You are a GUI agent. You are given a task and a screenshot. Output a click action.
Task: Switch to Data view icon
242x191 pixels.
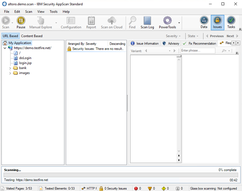point(204,21)
